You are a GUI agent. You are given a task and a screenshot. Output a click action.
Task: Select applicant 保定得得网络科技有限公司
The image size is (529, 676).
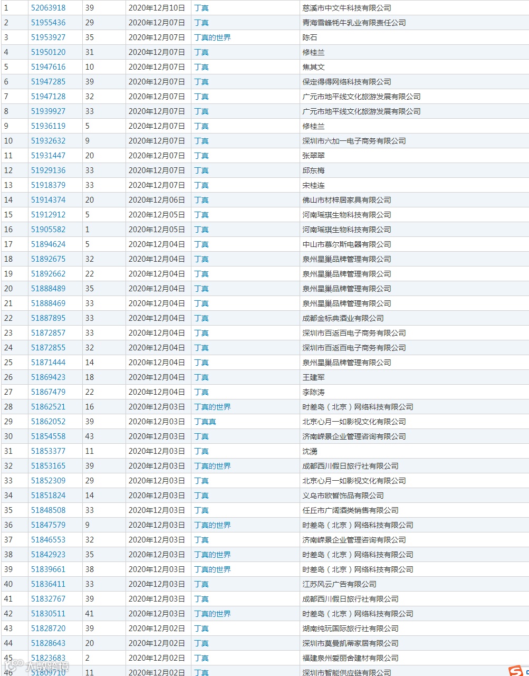click(x=347, y=82)
